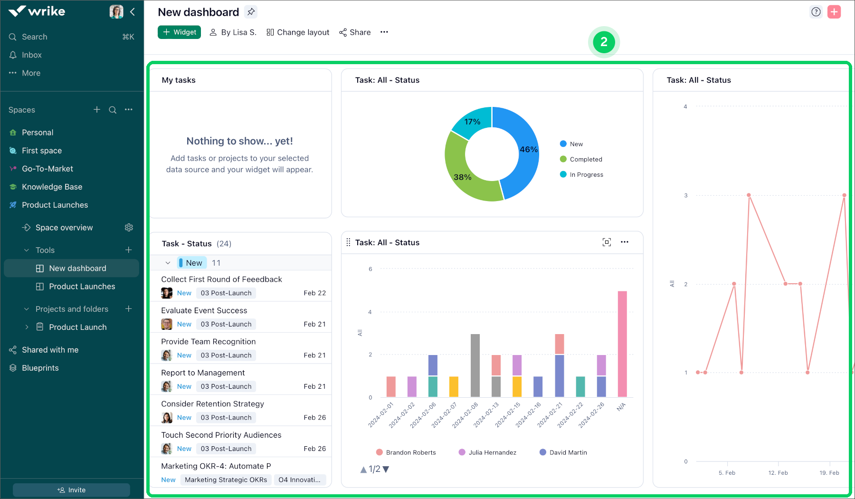Open the Inbox
Image resolution: width=855 pixels, height=499 pixels.
click(31, 55)
